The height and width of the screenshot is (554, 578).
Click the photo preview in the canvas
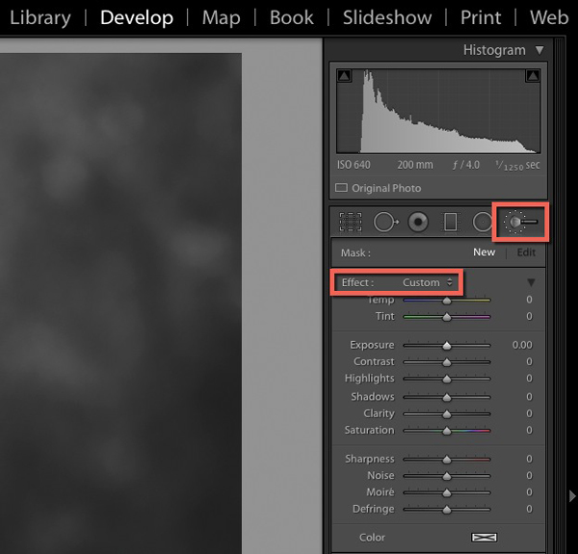(120, 303)
